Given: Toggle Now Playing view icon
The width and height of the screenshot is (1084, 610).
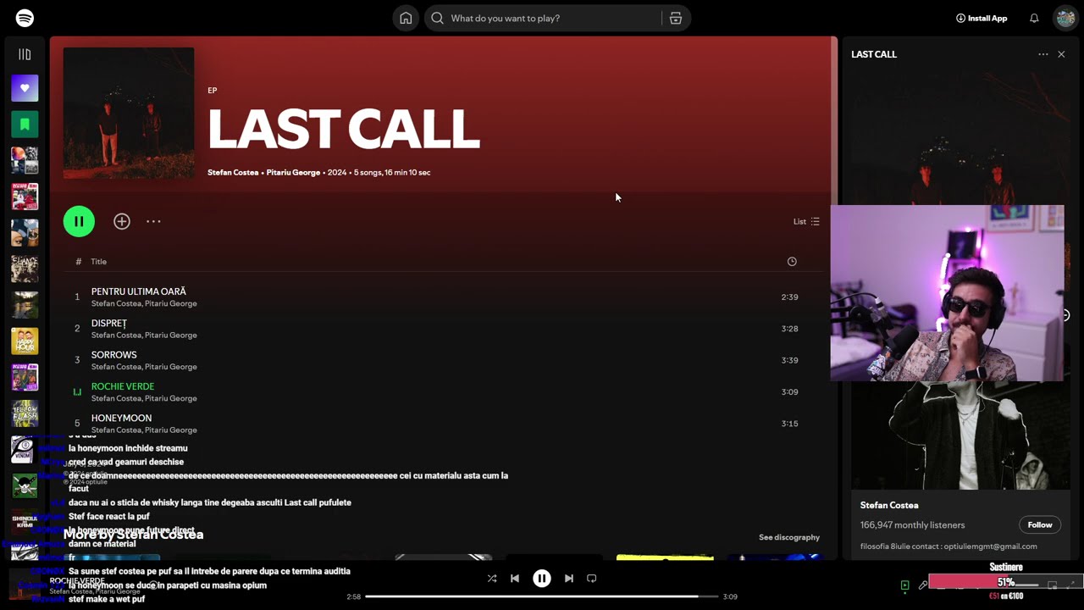Looking at the screenshot, I should click(904, 585).
